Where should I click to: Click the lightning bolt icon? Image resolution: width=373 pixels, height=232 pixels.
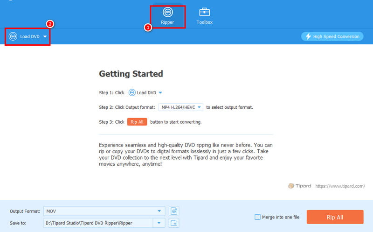(307, 36)
